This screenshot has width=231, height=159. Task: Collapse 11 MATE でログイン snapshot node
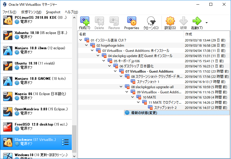tap(138, 102)
